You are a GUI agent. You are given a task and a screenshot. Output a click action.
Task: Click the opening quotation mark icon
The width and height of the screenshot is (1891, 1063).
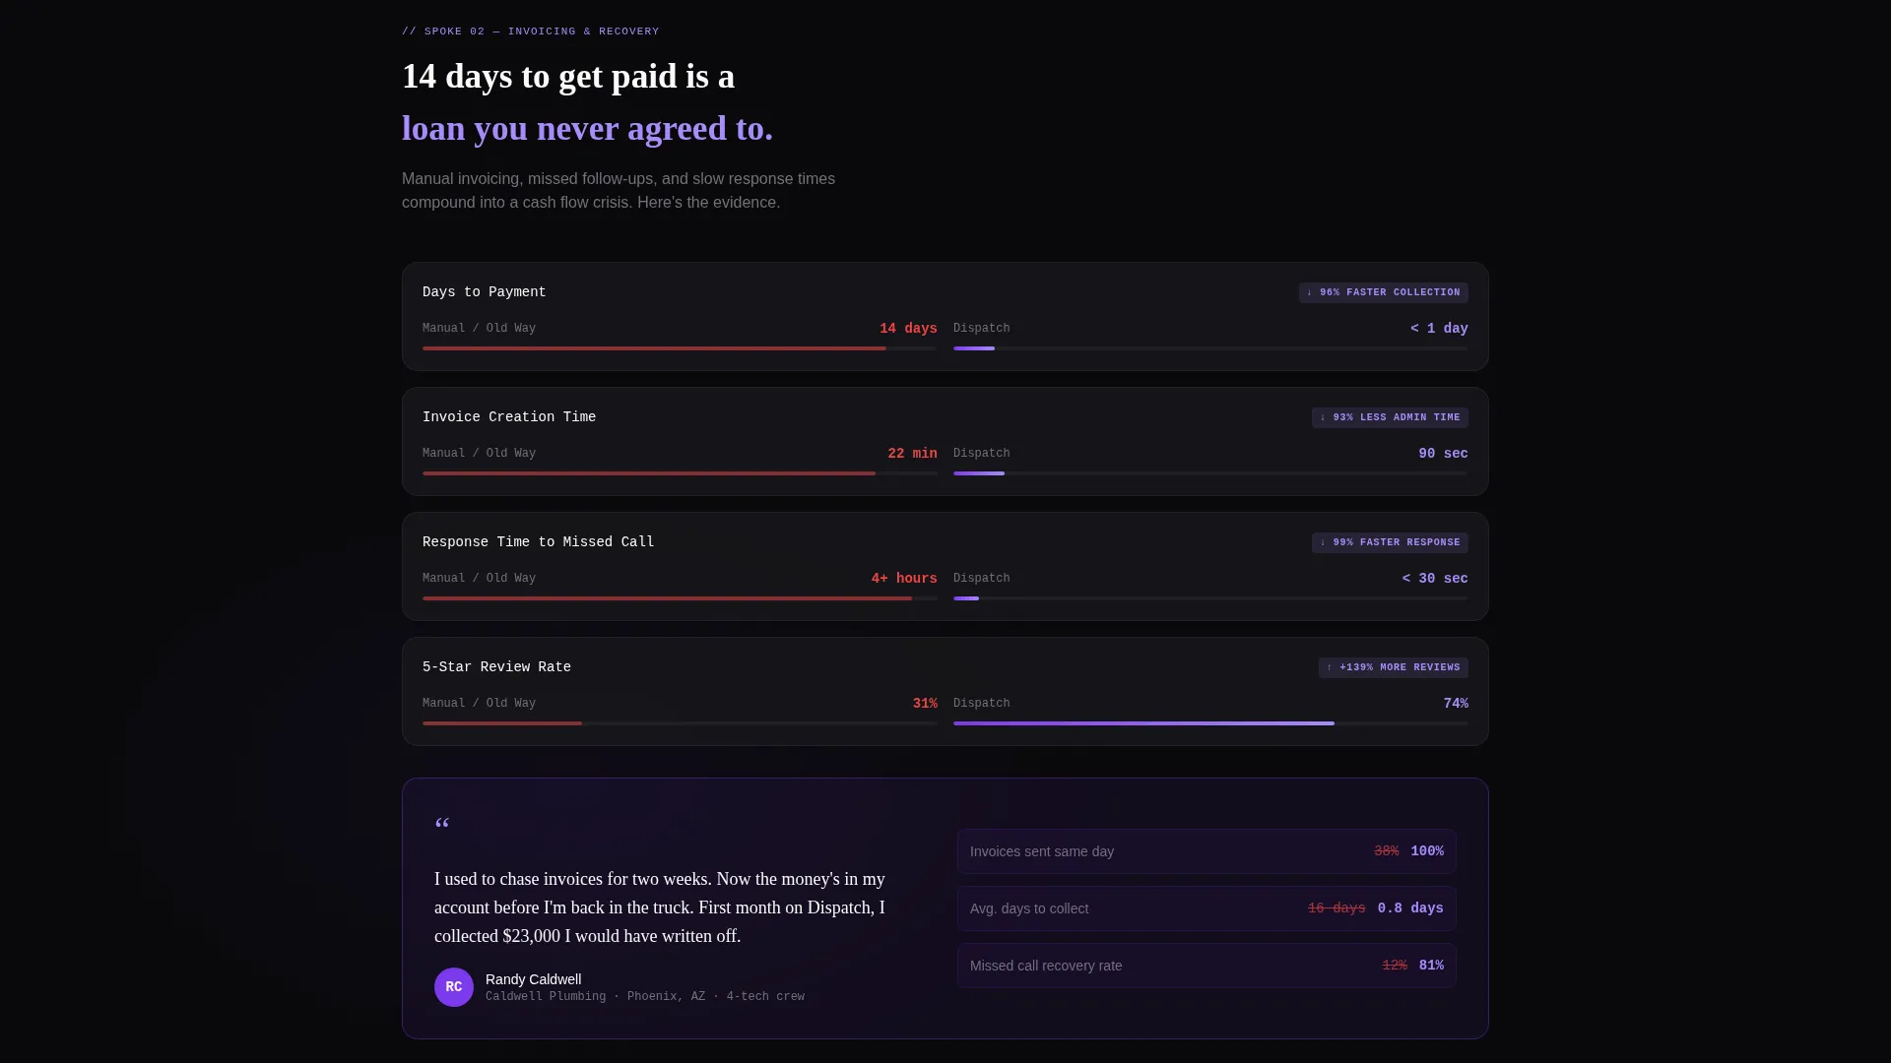coord(442,825)
